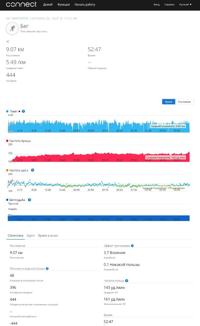Image resolution: width=200 pixels, height=326 pixels.
Task: Open the help icon beside Эффект тренировки
Action: [132, 246]
